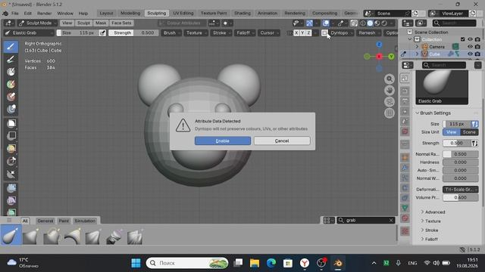Select wireframe viewport shading icon
Viewport: 485px width, 272px height.
(x=363, y=23)
